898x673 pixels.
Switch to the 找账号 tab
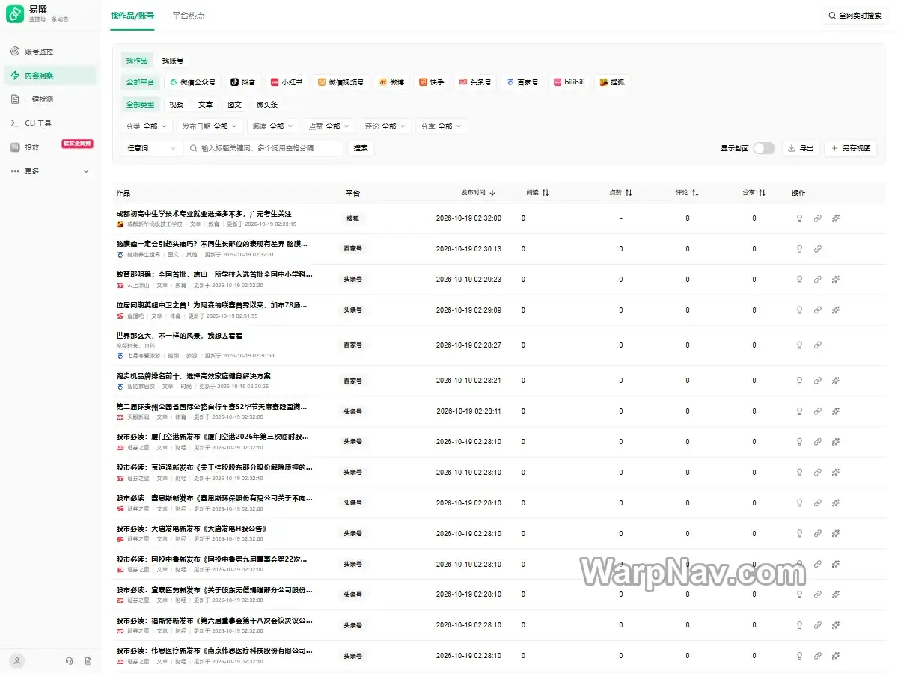pos(173,61)
